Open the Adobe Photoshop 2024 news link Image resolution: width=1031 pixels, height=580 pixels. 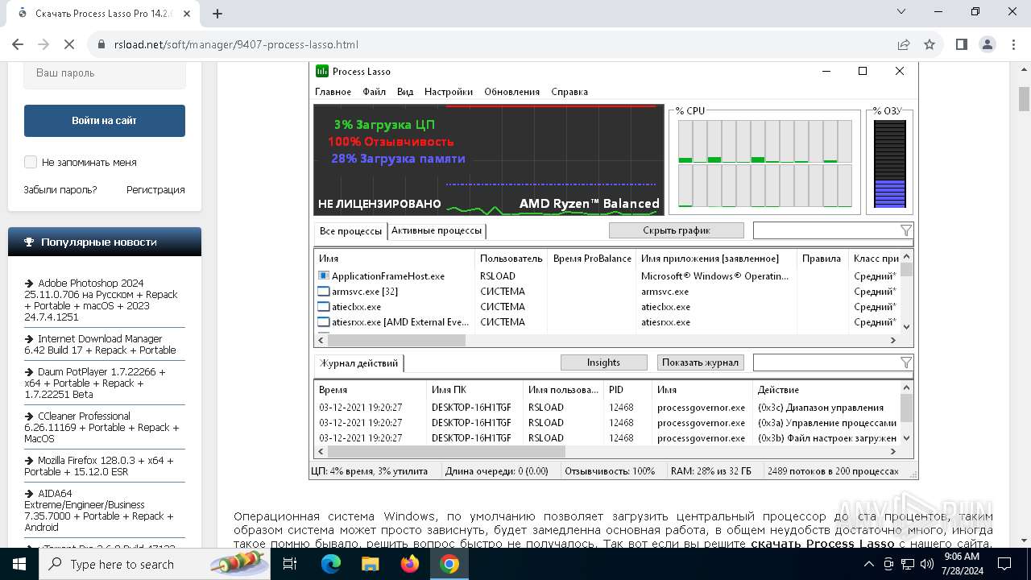[101, 300]
